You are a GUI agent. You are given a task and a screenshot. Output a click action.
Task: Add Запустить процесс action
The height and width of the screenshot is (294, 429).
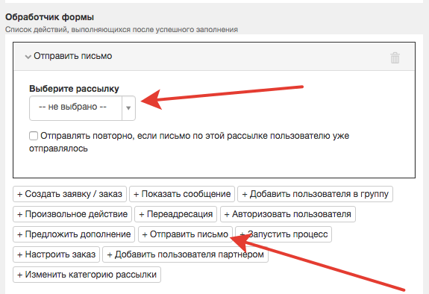point(284,234)
